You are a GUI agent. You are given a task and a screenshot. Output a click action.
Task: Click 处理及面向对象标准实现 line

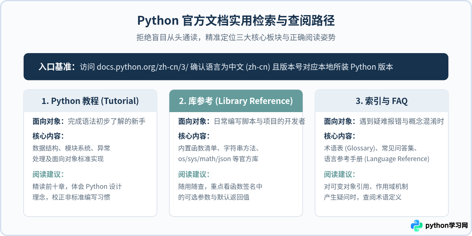click(68, 159)
